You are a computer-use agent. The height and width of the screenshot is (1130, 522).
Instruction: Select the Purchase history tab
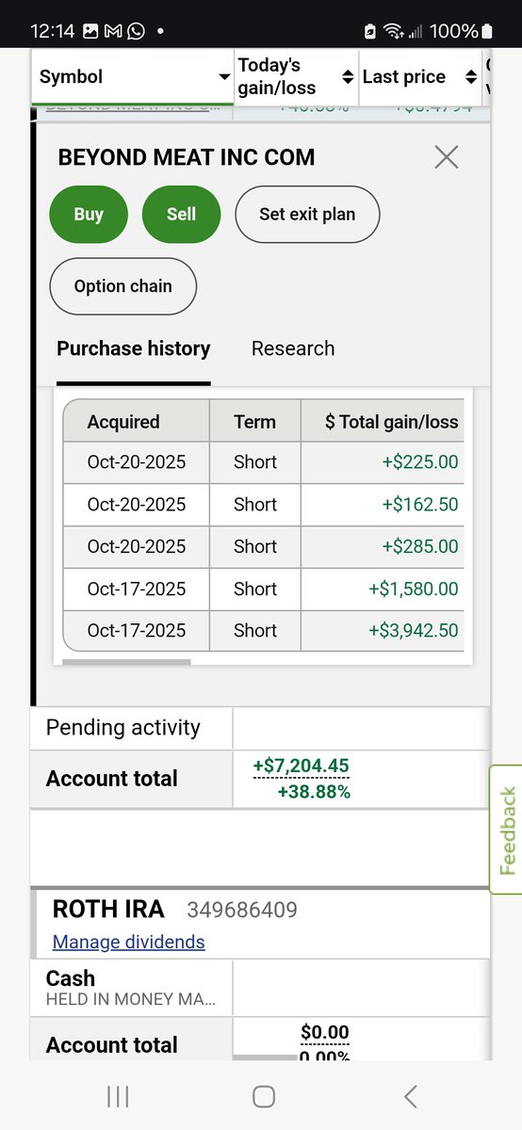tap(134, 348)
